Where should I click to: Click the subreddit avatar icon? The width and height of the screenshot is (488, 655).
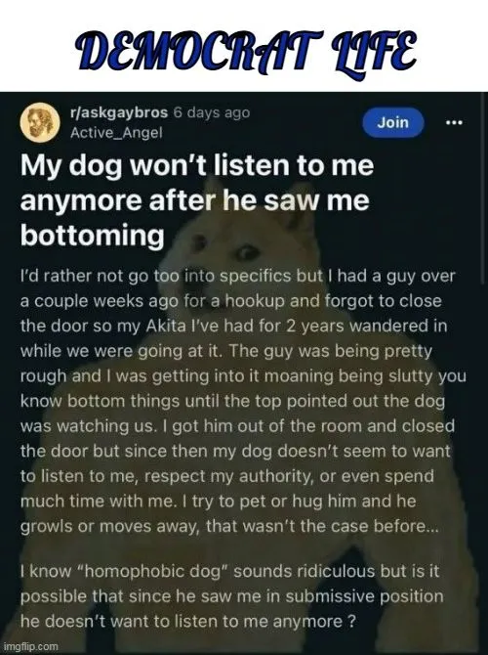(40, 122)
